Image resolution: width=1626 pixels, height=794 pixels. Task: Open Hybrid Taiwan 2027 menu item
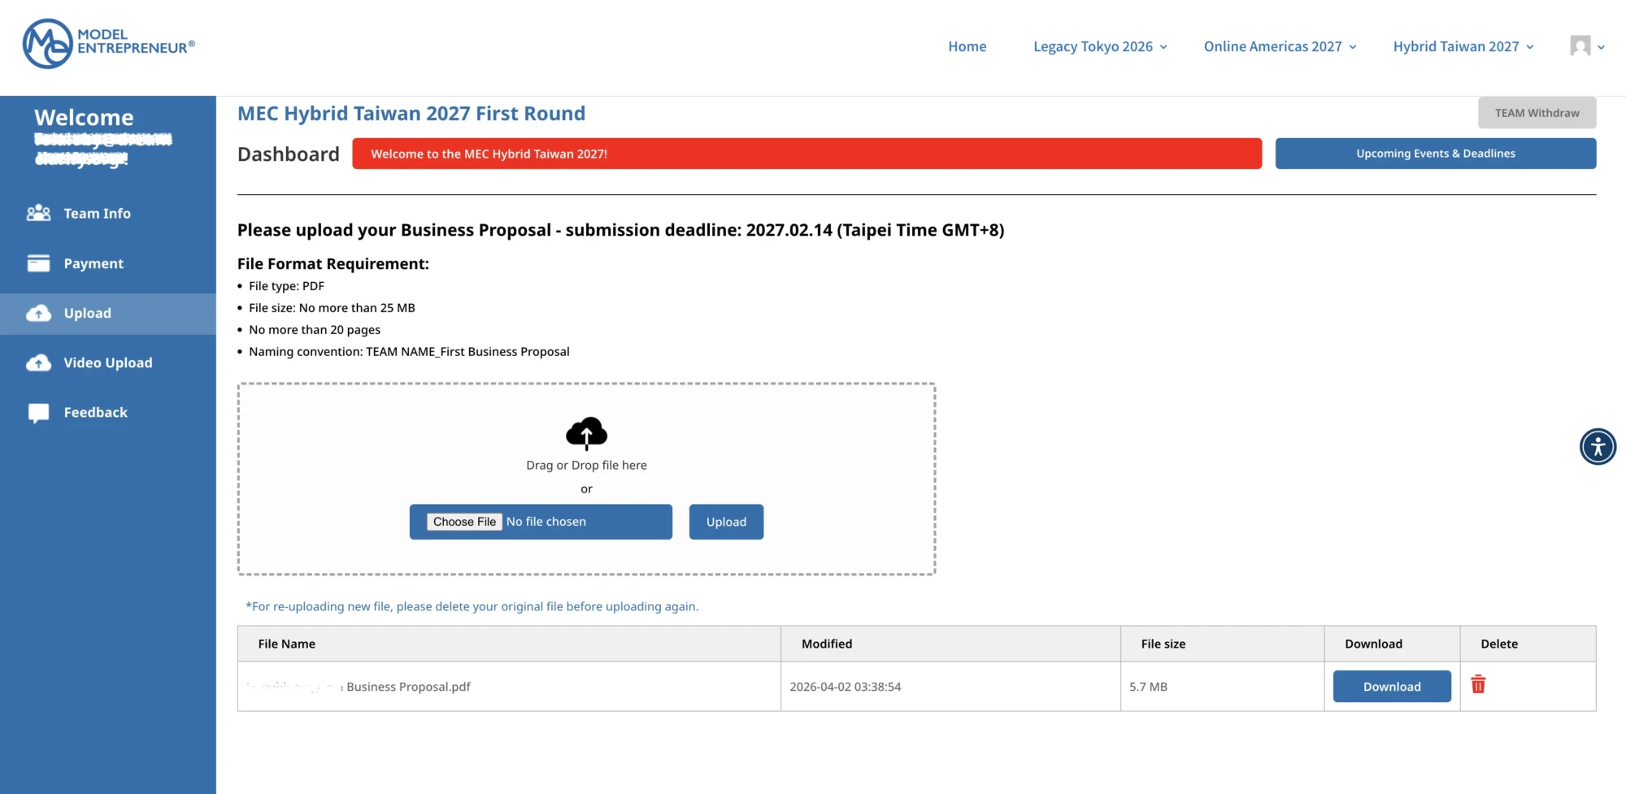(x=1455, y=46)
